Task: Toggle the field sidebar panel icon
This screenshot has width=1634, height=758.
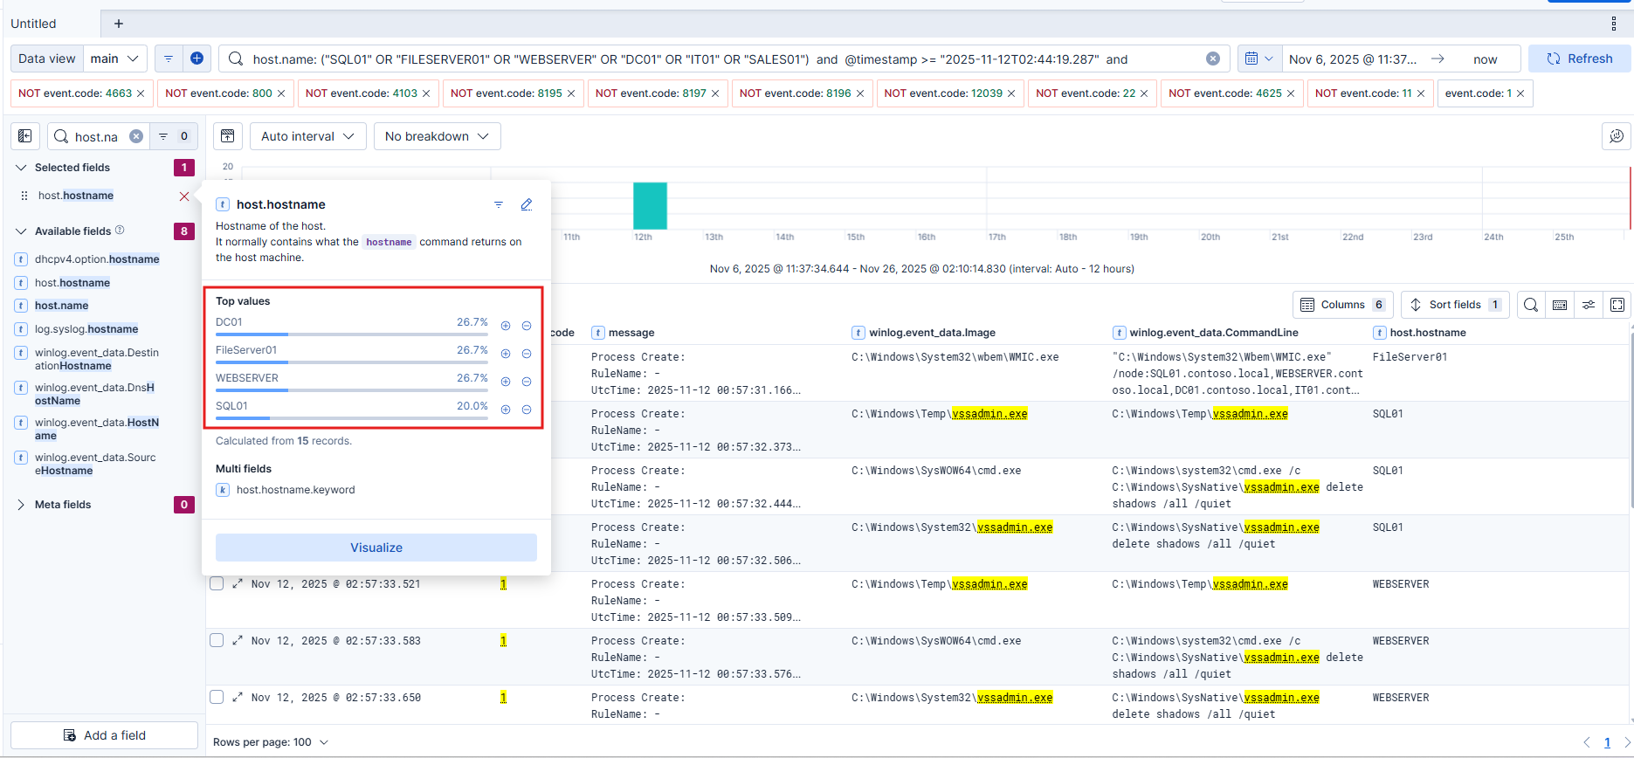Action: click(x=25, y=136)
